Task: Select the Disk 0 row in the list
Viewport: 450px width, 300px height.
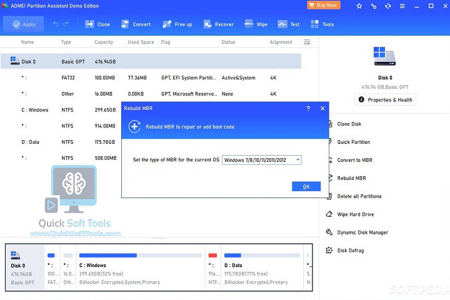Action: [x=151, y=61]
